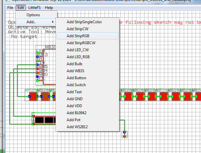
Task: Select Add StripCW
Action: tap(87, 29)
